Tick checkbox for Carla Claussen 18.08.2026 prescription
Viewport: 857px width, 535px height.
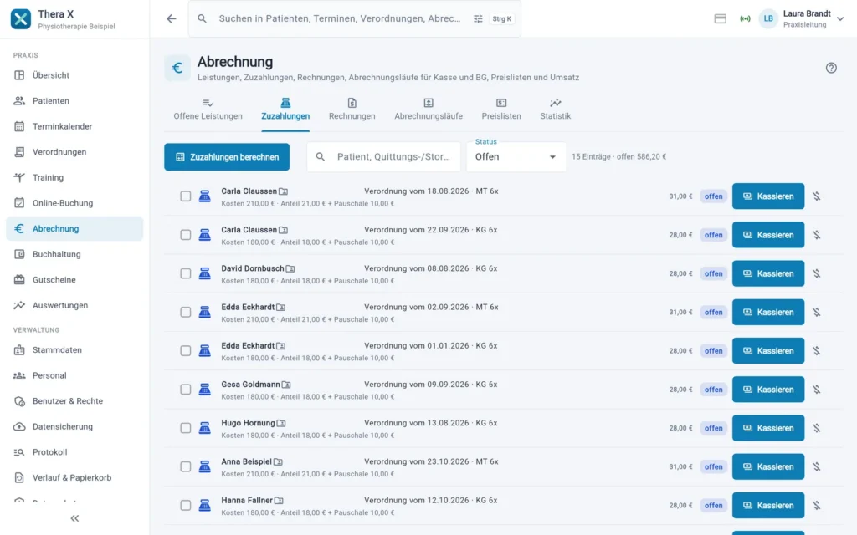tap(186, 196)
